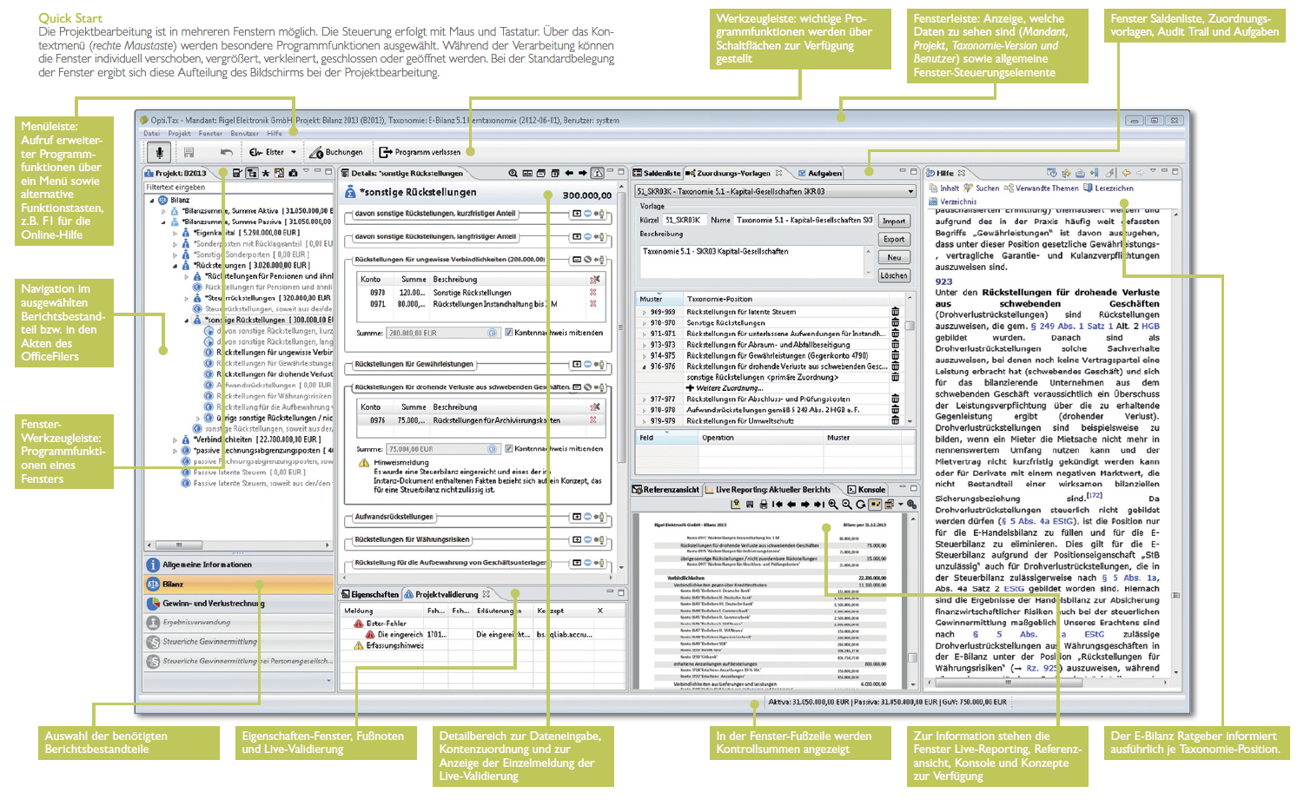Open the Datei menu

click(x=152, y=134)
